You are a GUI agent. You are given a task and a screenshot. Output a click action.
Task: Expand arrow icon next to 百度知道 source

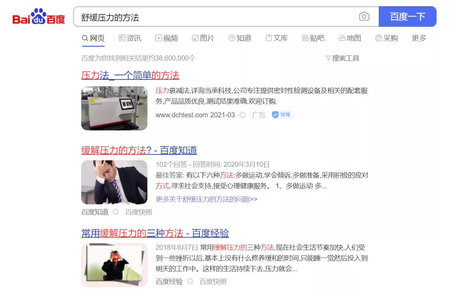[116, 212]
